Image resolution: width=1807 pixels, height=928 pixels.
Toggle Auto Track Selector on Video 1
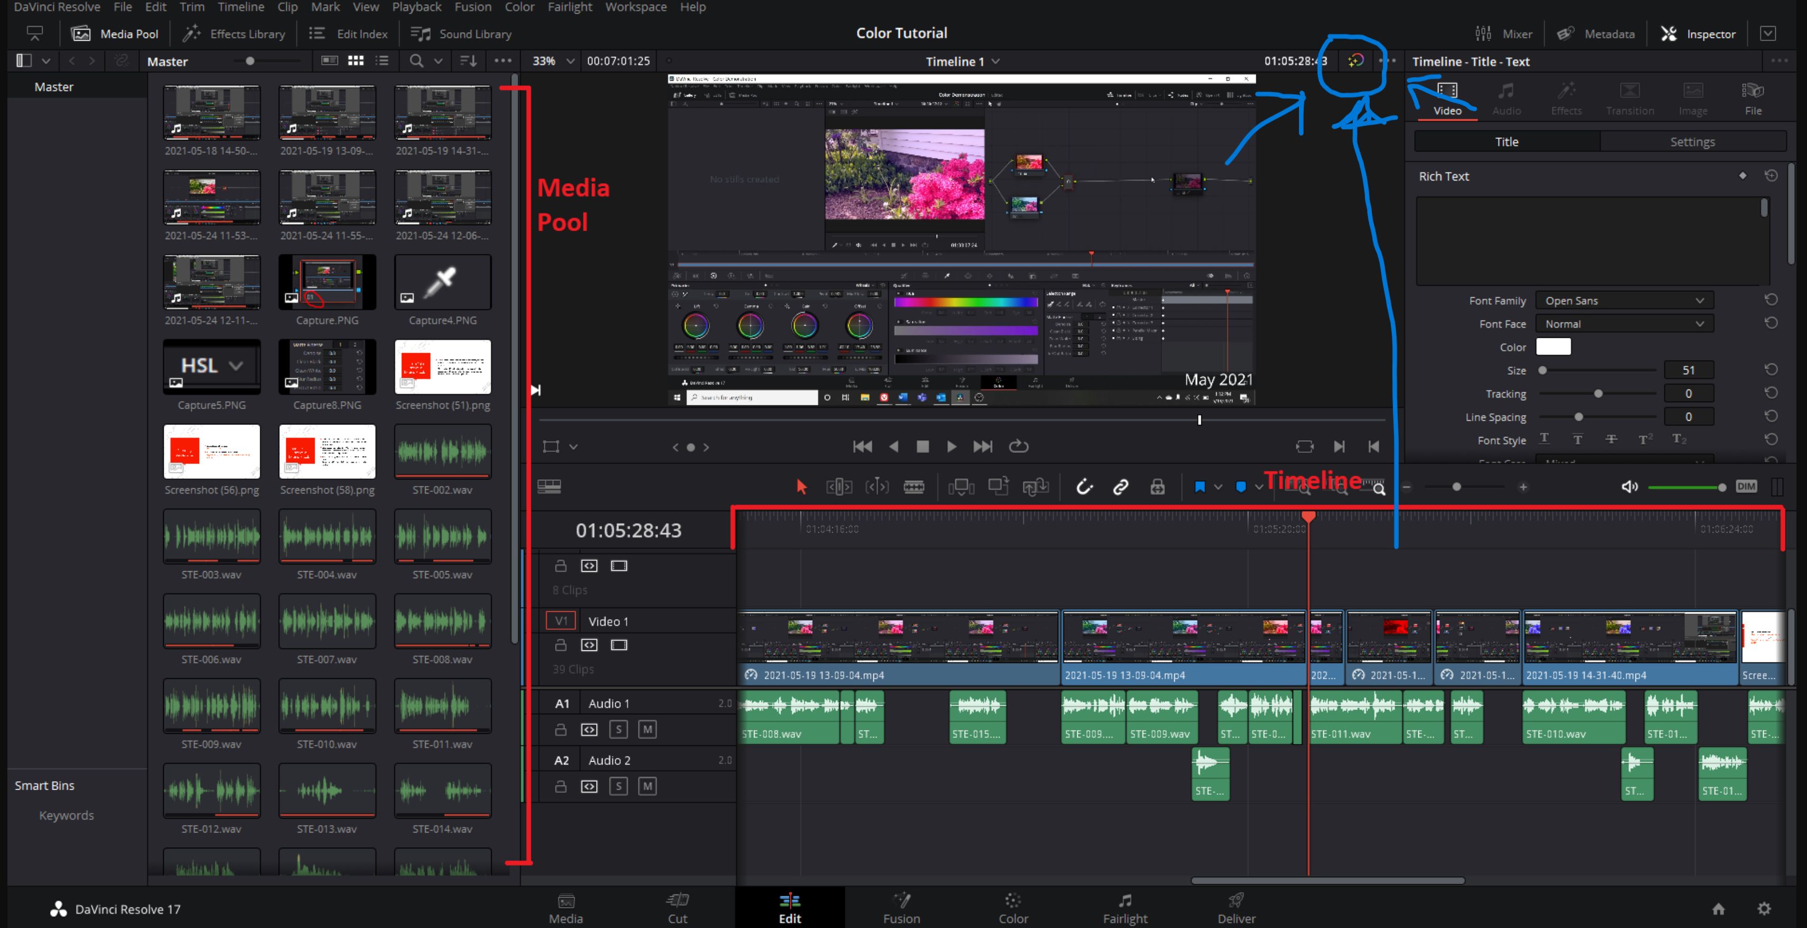pyautogui.click(x=589, y=645)
